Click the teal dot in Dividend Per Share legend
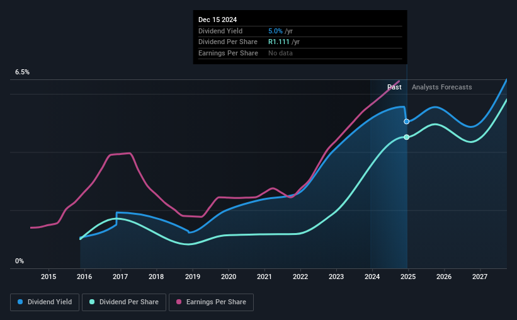517x320 pixels. point(92,302)
